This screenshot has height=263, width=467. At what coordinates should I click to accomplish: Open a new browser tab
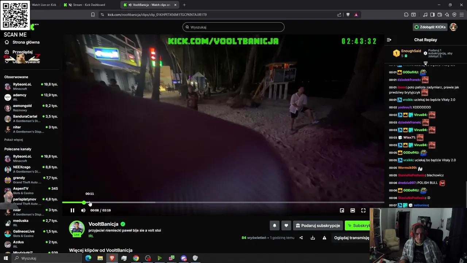(184, 5)
